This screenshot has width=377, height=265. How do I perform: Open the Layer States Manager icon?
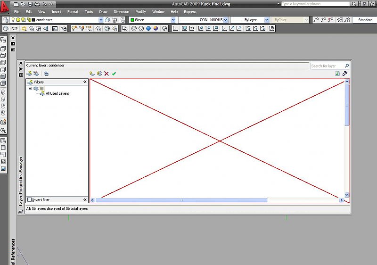click(46, 74)
